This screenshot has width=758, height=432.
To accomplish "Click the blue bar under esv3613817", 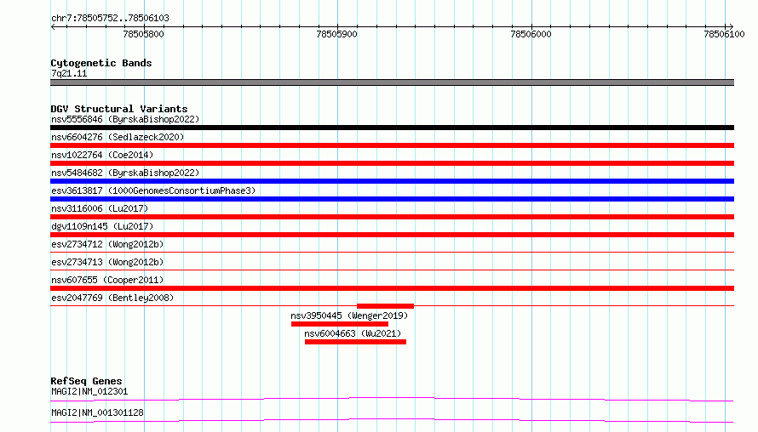I will [x=392, y=199].
